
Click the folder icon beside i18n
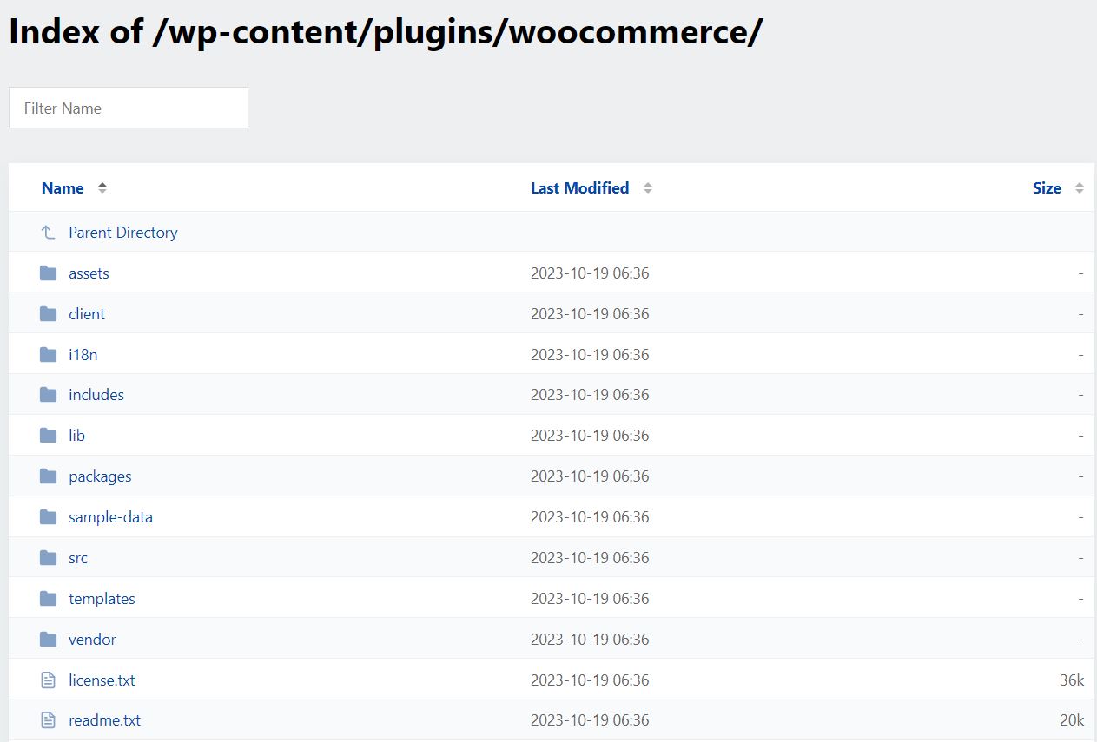coord(49,355)
